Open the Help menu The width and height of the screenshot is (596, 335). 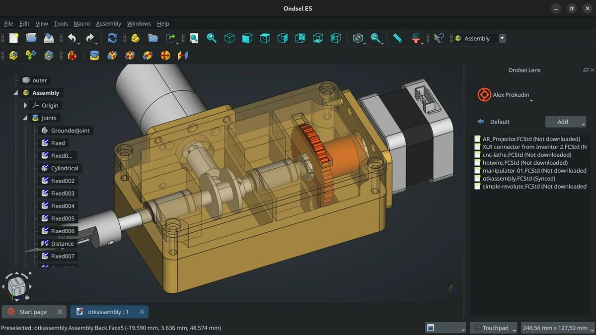coord(163,23)
